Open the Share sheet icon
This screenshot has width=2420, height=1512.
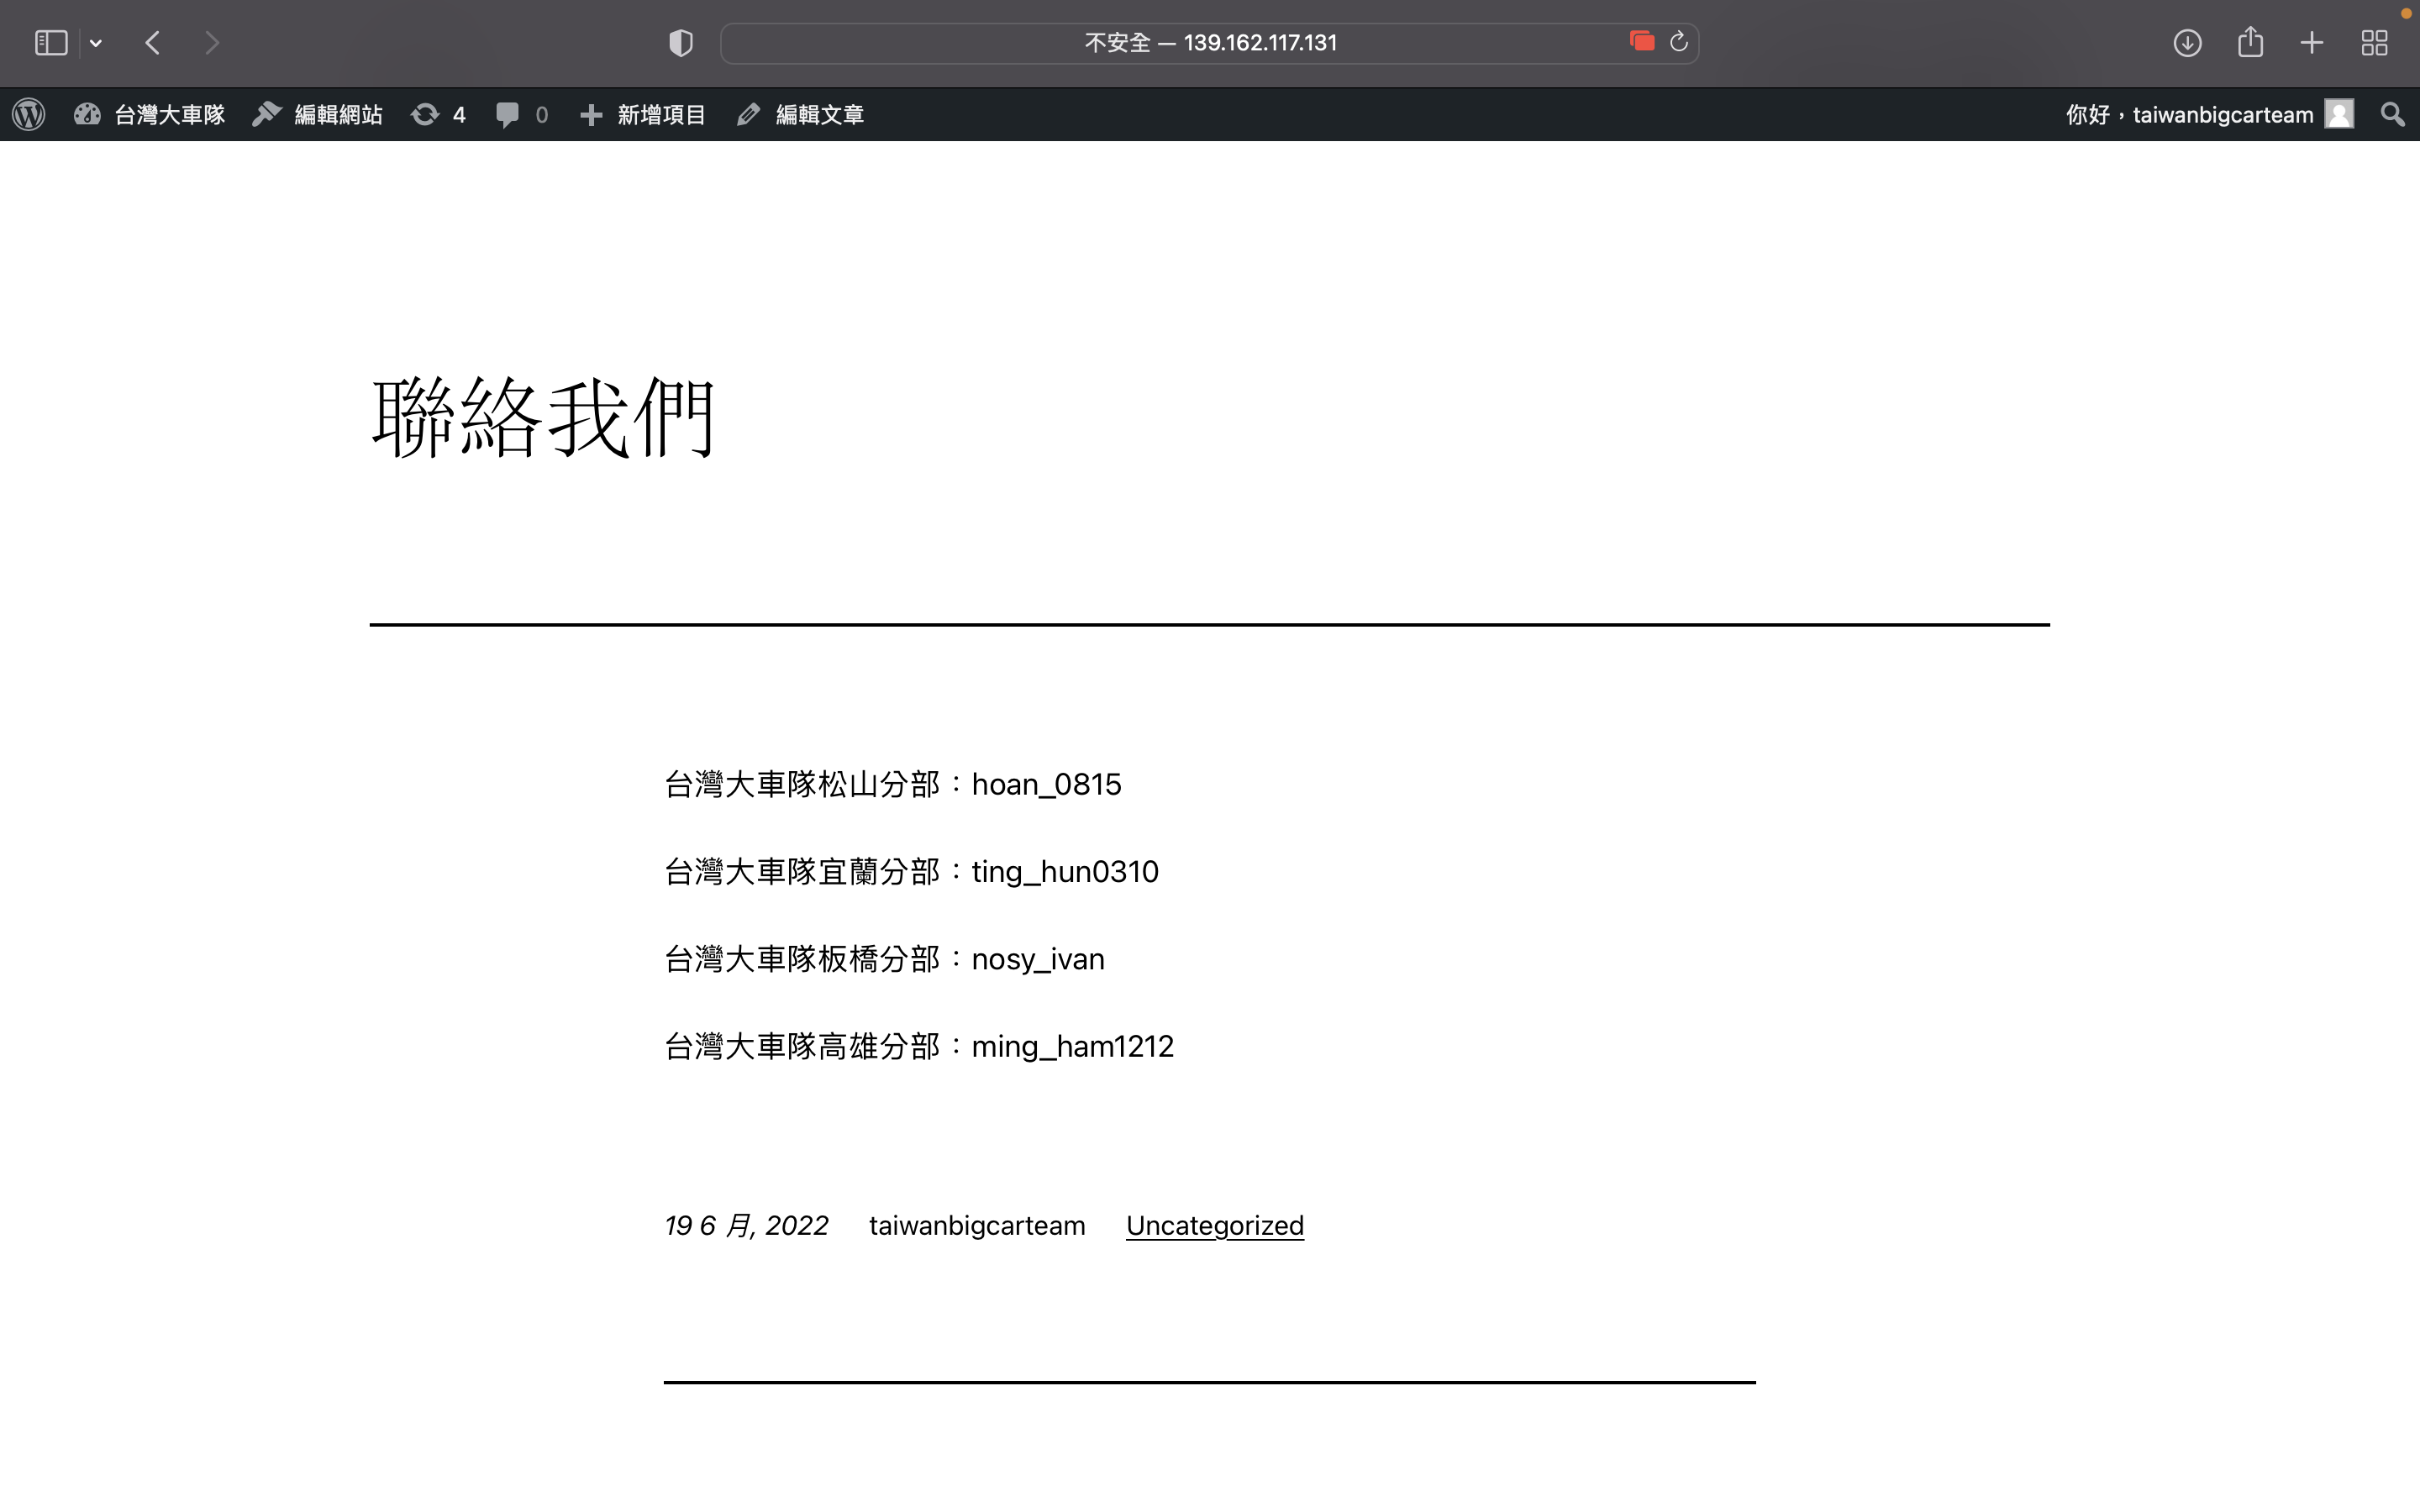coord(2250,42)
